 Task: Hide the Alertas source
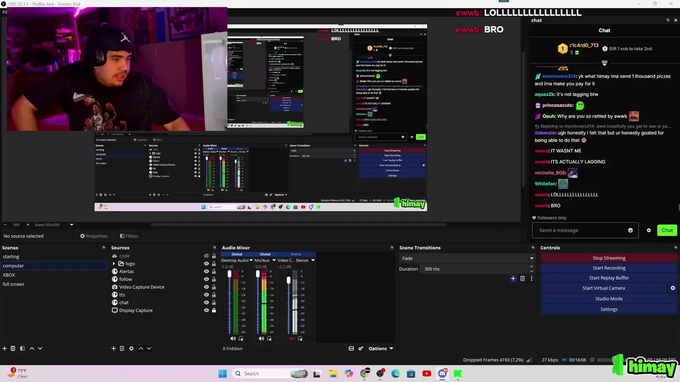tap(207, 272)
